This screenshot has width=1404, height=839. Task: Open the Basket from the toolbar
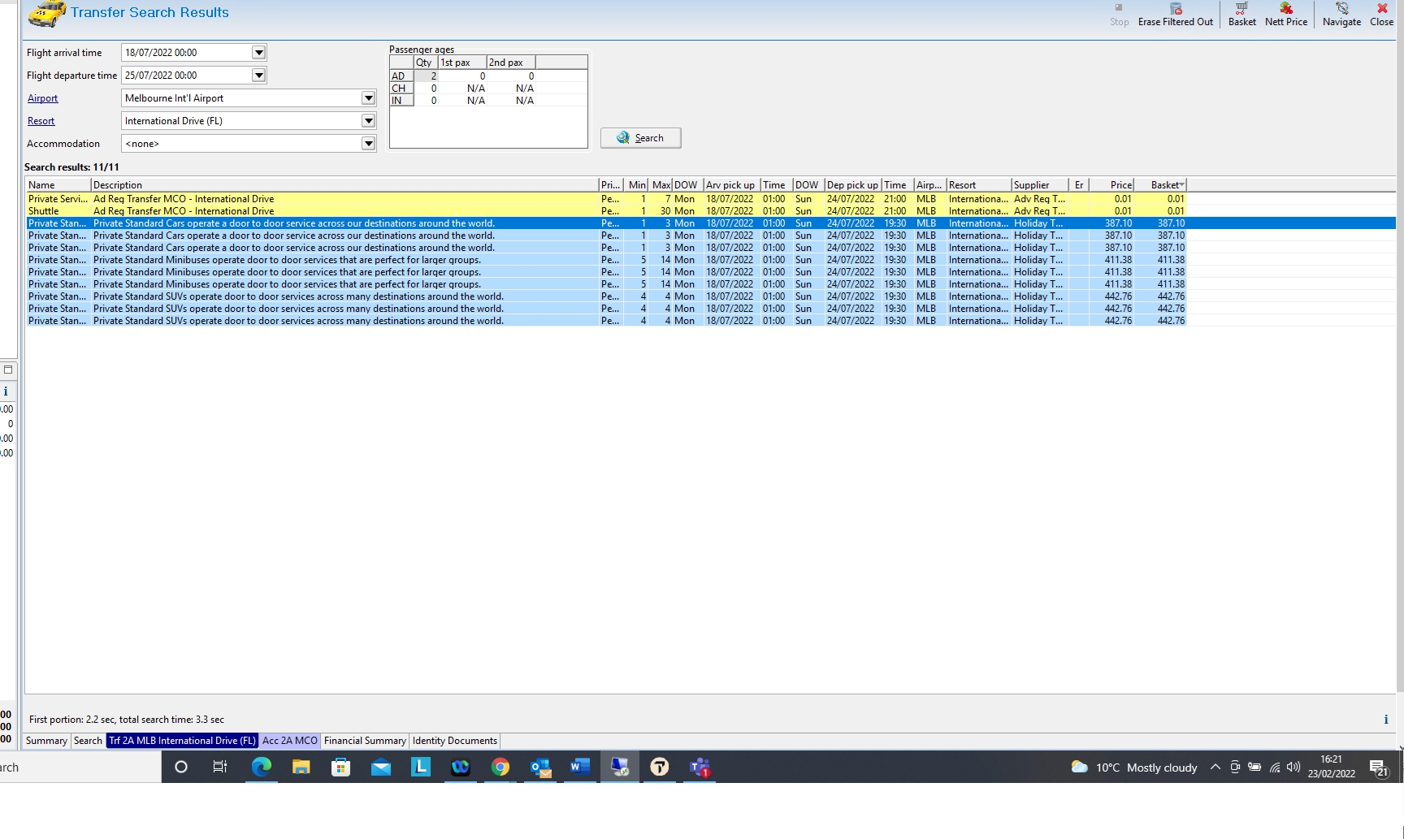point(1241,15)
